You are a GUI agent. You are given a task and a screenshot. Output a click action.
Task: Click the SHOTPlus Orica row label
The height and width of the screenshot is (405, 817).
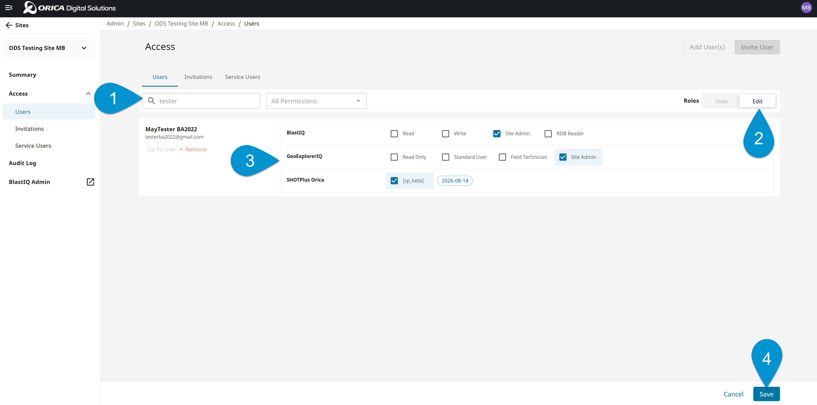point(305,180)
